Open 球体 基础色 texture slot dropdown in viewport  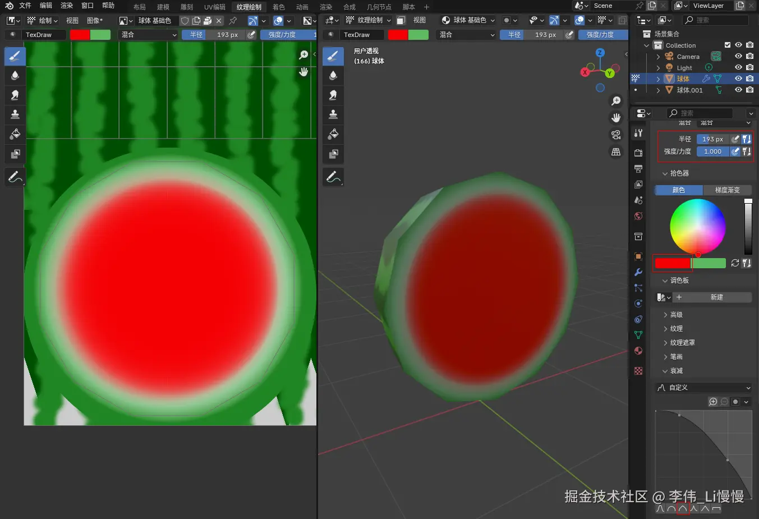pos(468,20)
